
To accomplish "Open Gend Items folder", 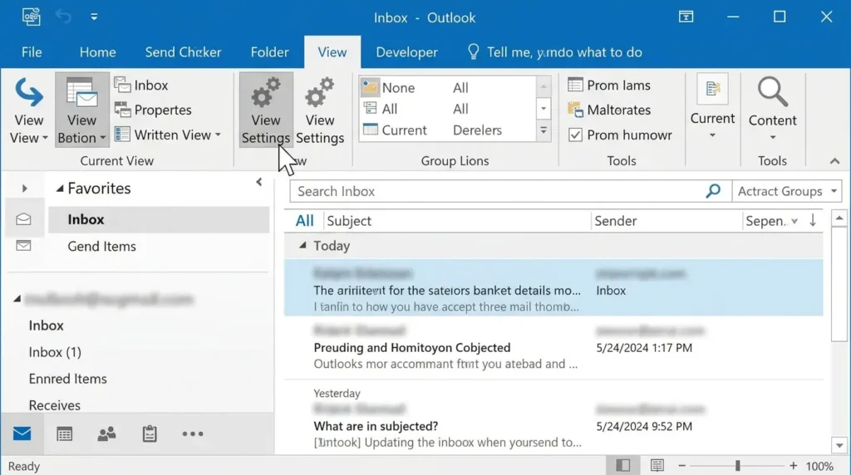I will click(x=101, y=246).
